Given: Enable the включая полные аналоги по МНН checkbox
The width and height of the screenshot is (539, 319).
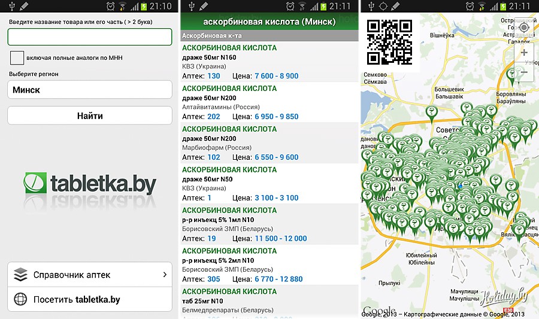Looking at the screenshot, I should click(17, 58).
